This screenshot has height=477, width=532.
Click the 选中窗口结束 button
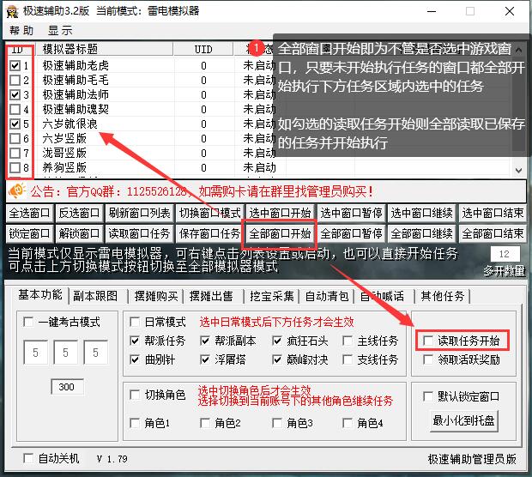493,213
